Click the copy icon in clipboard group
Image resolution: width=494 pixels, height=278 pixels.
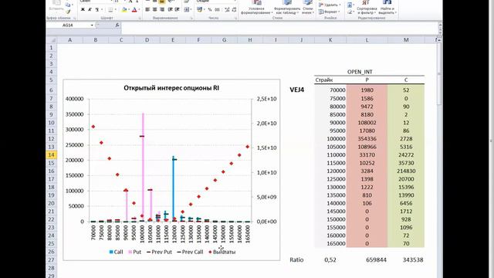coord(68,5)
